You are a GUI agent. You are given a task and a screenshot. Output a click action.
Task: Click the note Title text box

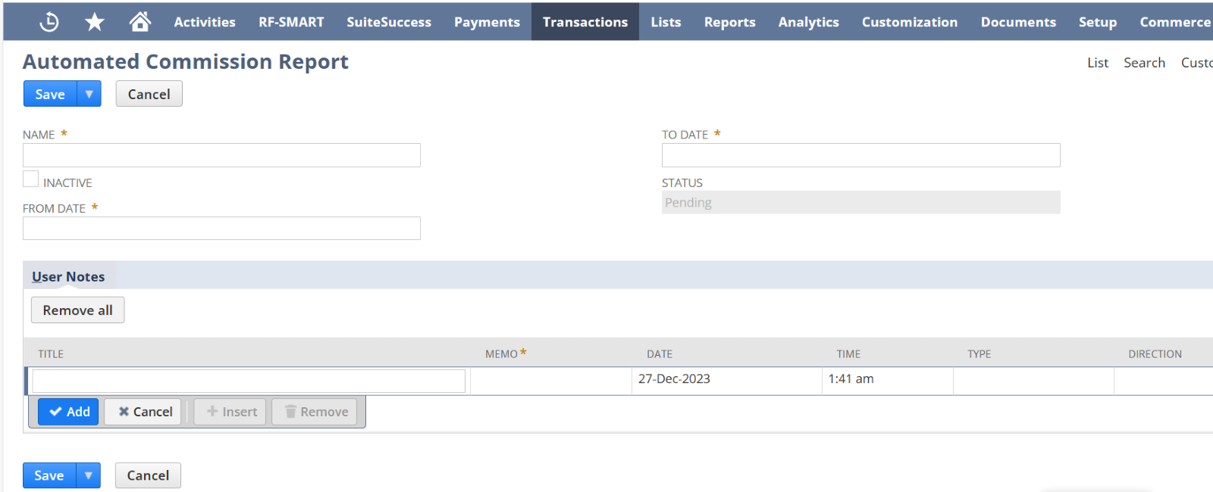[x=249, y=381]
